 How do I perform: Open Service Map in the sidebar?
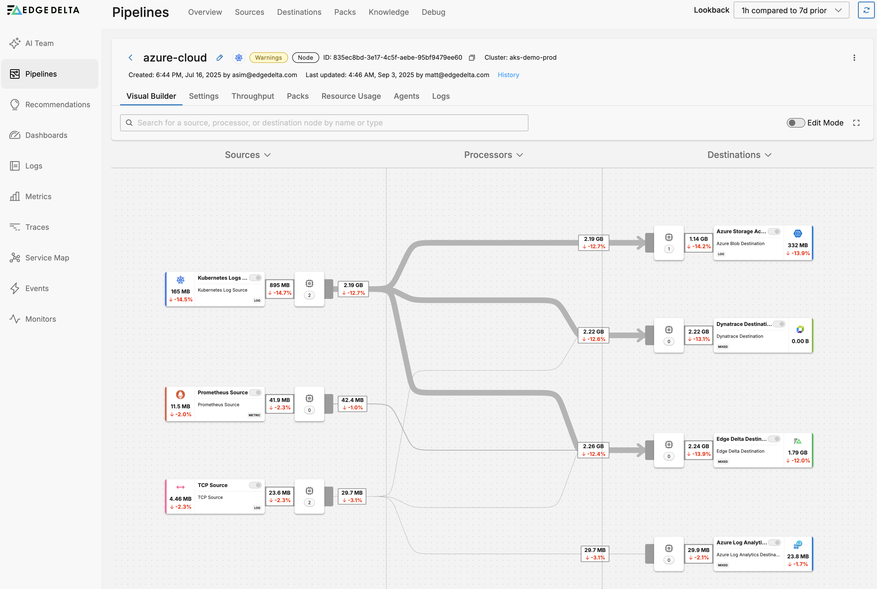pos(47,258)
